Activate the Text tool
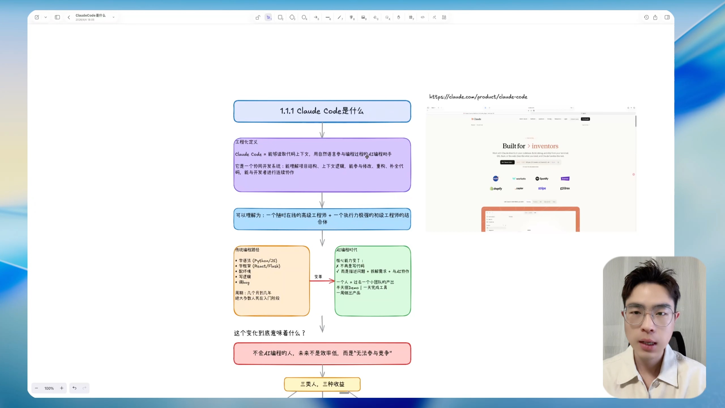 tap(351, 17)
